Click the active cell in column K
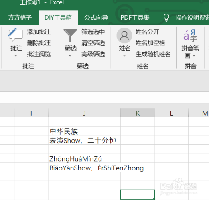The image size is (209, 200). 138,194
